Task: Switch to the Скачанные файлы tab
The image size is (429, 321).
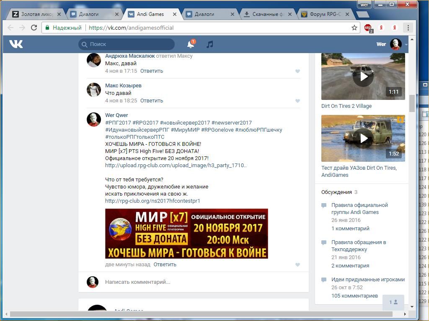Action: (x=268, y=14)
